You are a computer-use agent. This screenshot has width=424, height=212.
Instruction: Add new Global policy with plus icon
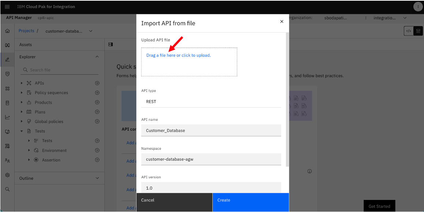pyautogui.click(x=97, y=122)
